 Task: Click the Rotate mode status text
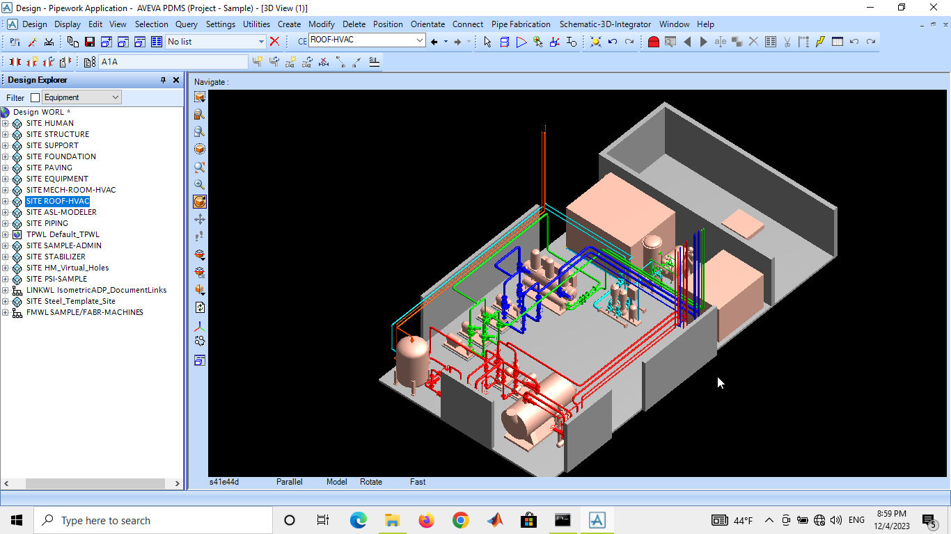click(371, 482)
